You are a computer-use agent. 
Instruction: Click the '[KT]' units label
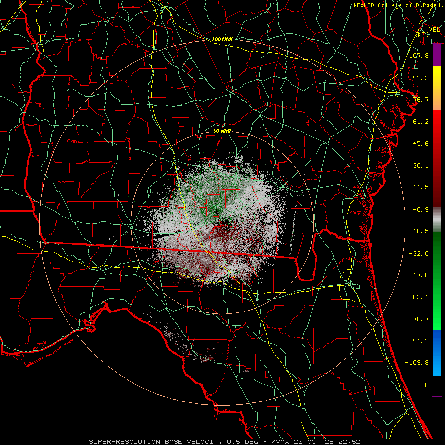[422, 34]
